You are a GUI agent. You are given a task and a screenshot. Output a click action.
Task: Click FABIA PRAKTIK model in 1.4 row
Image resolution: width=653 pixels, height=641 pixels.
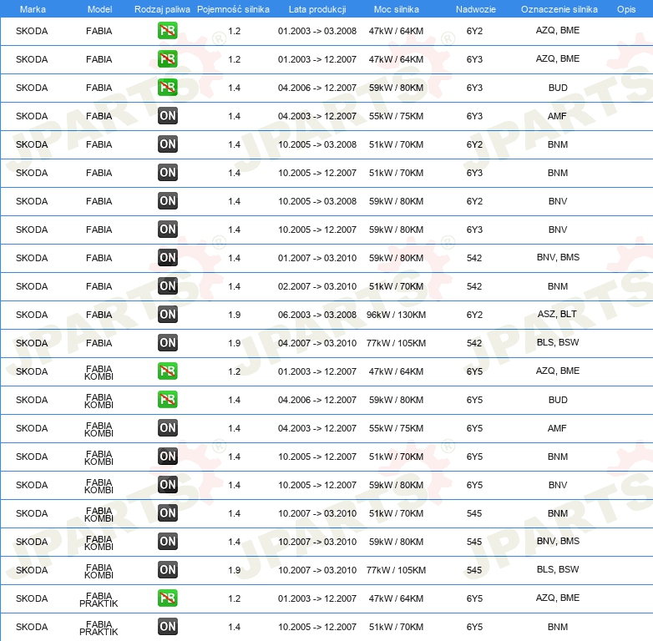tap(99, 628)
